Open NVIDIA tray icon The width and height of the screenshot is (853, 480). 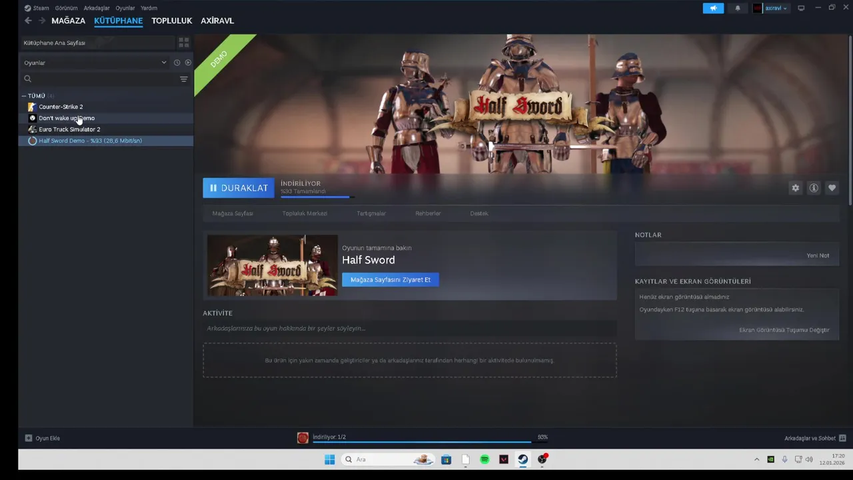(771, 459)
